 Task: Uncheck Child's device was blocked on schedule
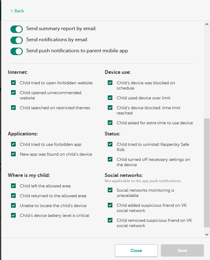110,83
